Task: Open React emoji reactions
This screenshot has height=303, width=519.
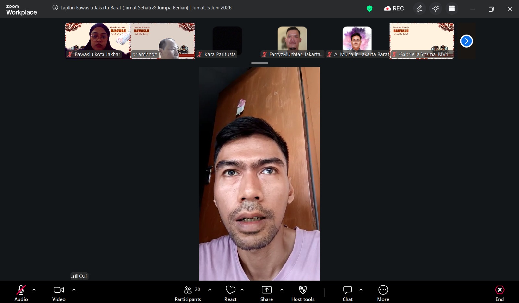Action: click(231, 293)
